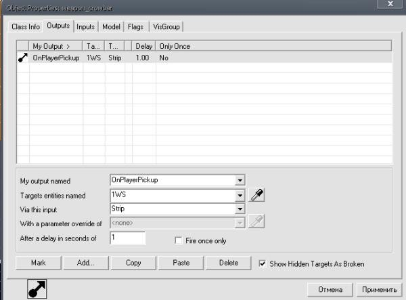Click the Применить button
This screenshot has height=300, width=406.
(380, 289)
